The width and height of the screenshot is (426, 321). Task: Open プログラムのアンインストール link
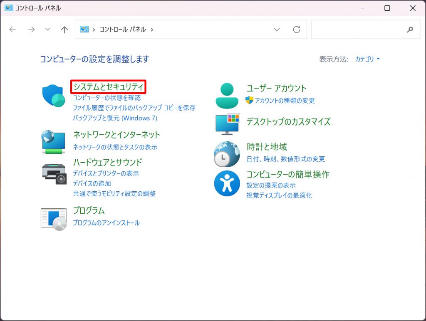pyautogui.click(x=106, y=223)
